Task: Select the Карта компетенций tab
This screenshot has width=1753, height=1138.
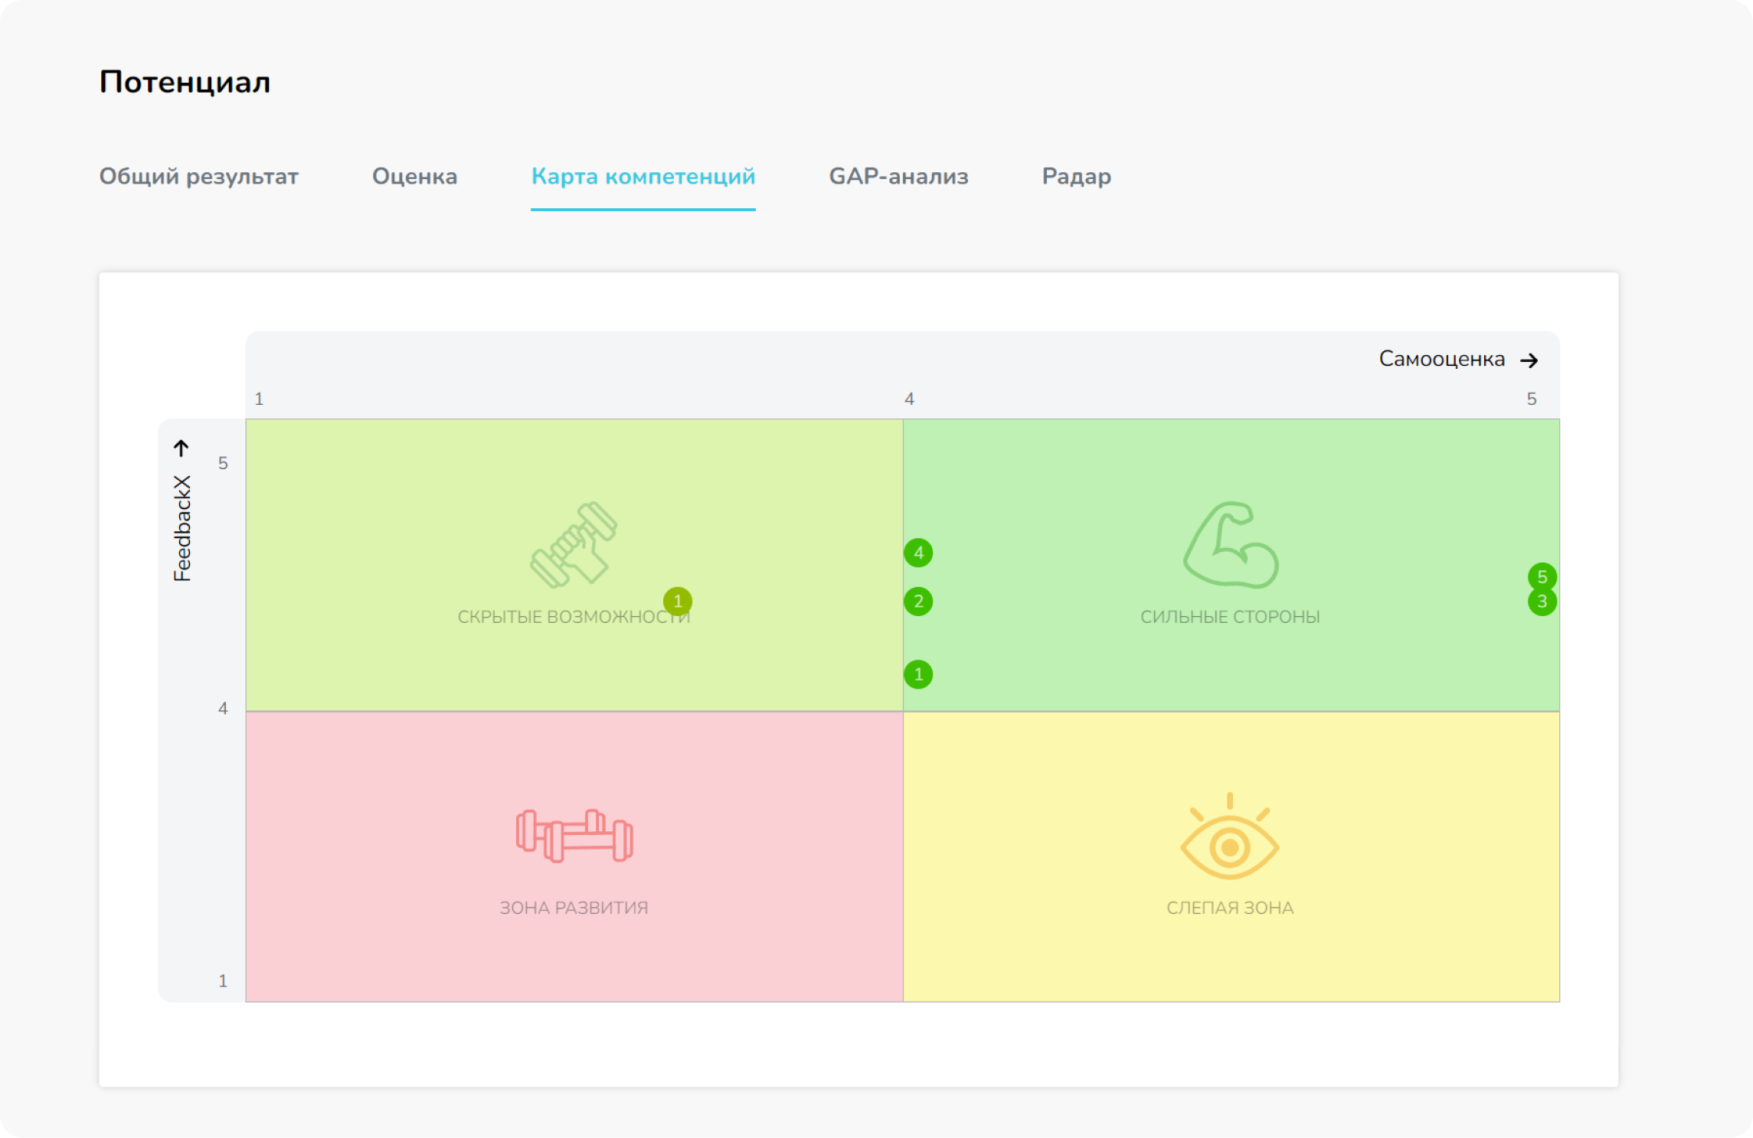Action: (643, 177)
